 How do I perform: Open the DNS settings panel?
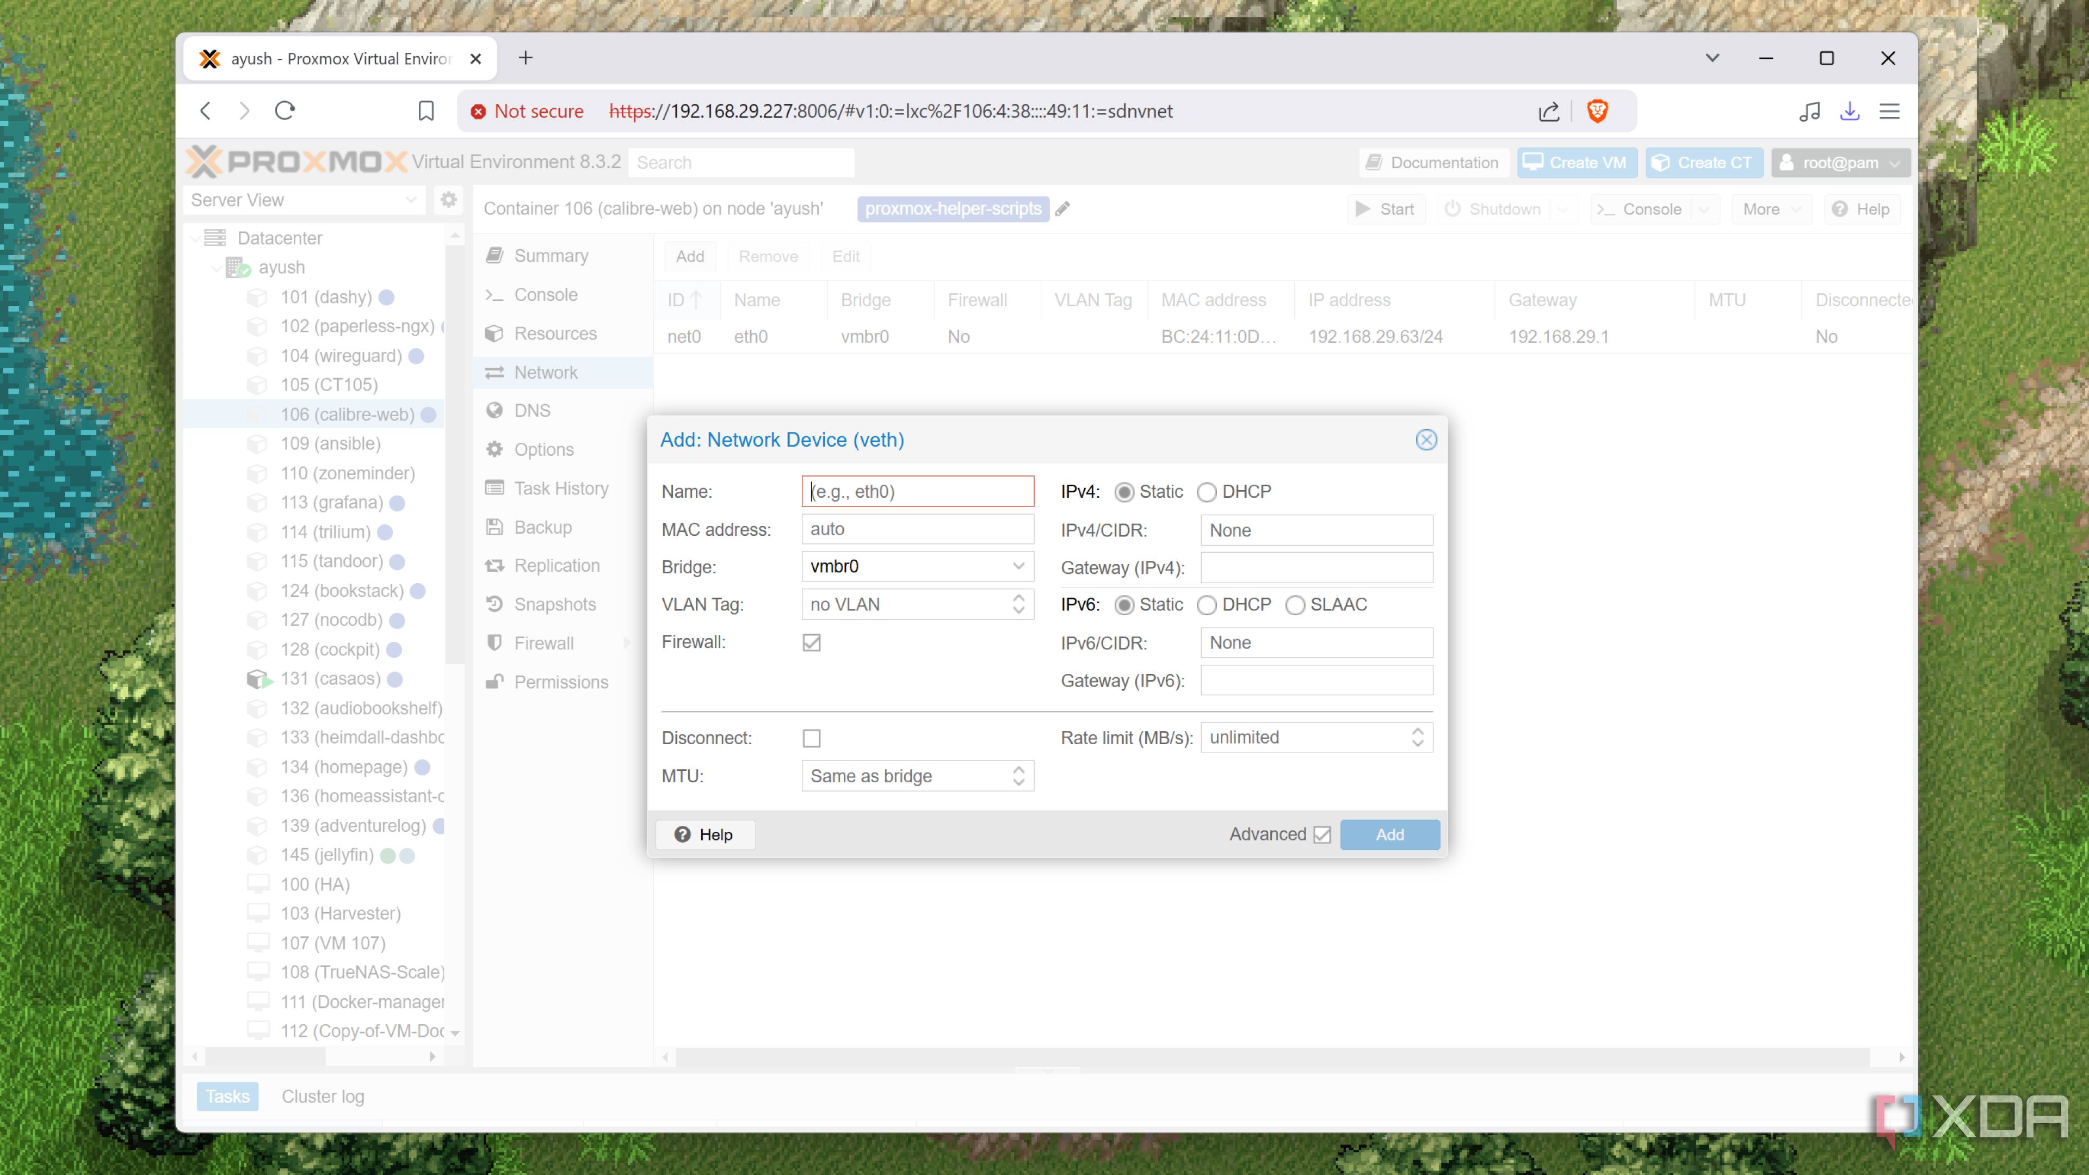tap(531, 410)
